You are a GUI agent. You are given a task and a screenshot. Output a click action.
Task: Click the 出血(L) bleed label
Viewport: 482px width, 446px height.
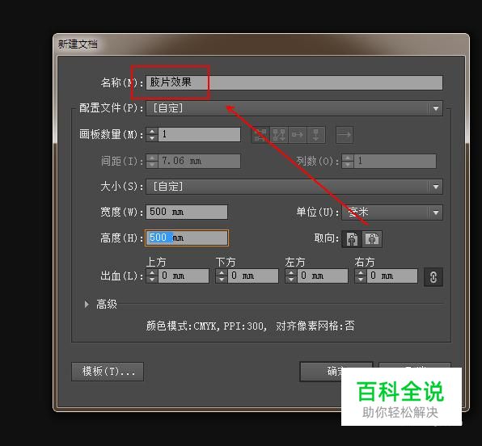[x=122, y=276]
